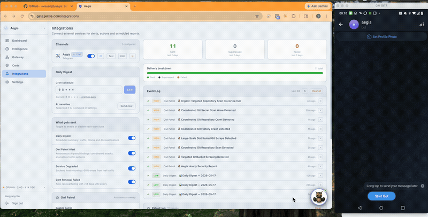Toggle the Aegis Telegram channel switch
Image resolution: width=428 pixels, height=217 pixels.
point(91,56)
